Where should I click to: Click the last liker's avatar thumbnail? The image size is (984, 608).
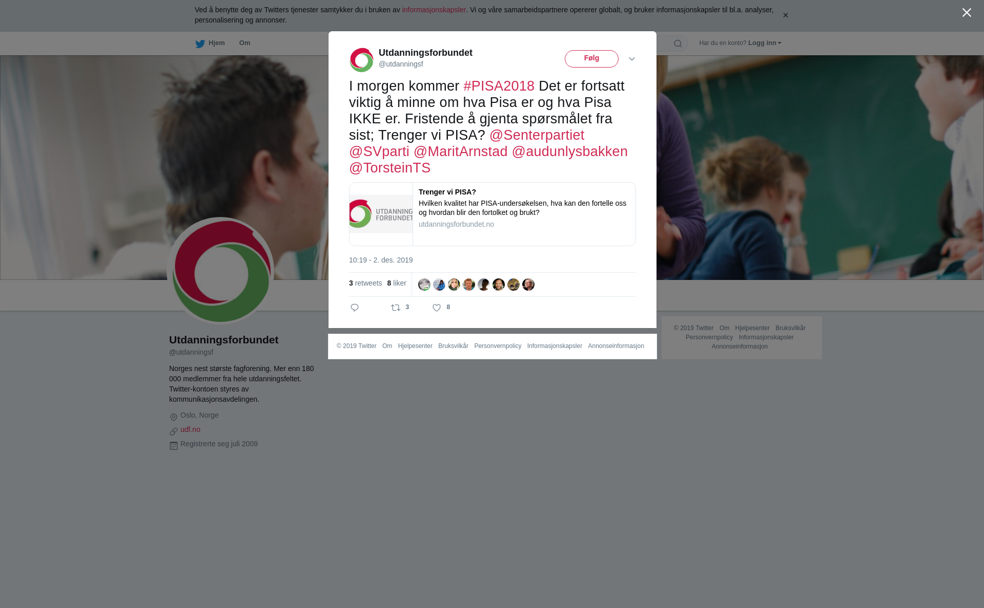click(528, 285)
